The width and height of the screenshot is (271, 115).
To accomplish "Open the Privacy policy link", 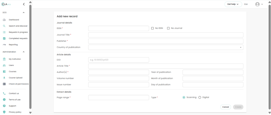I will pos(15,112).
